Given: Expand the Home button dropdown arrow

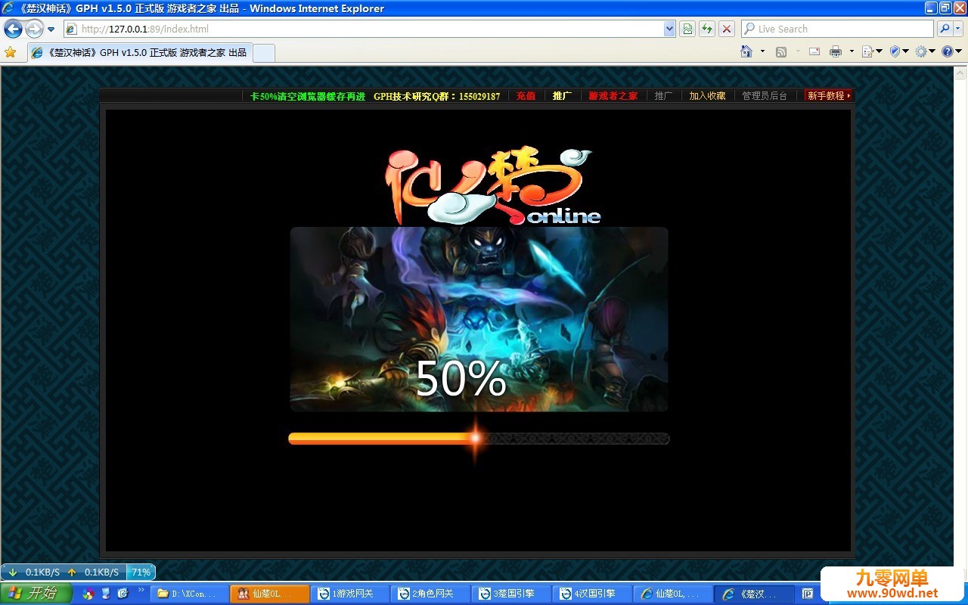Looking at the screenshot, I should [x=762, y=51].
